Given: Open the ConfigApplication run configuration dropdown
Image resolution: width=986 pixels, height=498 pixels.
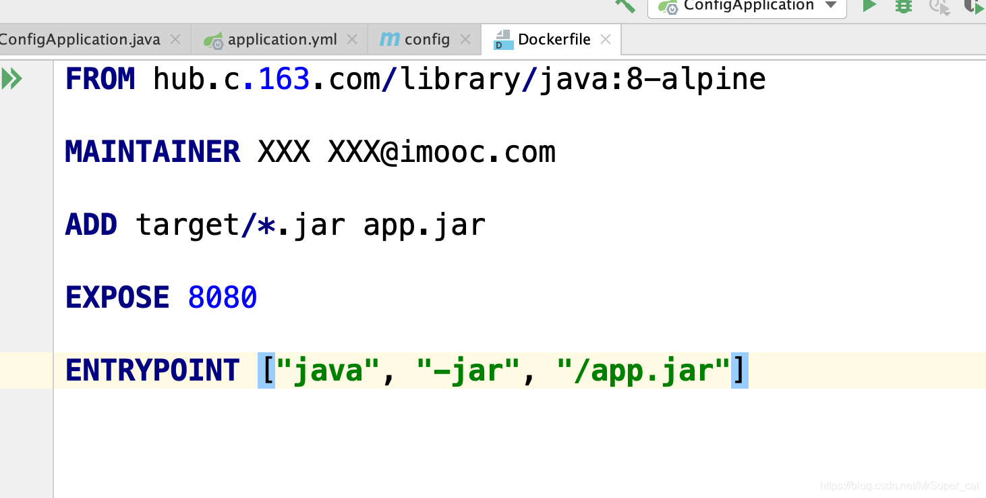Looking at the screenshot, I should pyautogui.click(x=747, y=7).
